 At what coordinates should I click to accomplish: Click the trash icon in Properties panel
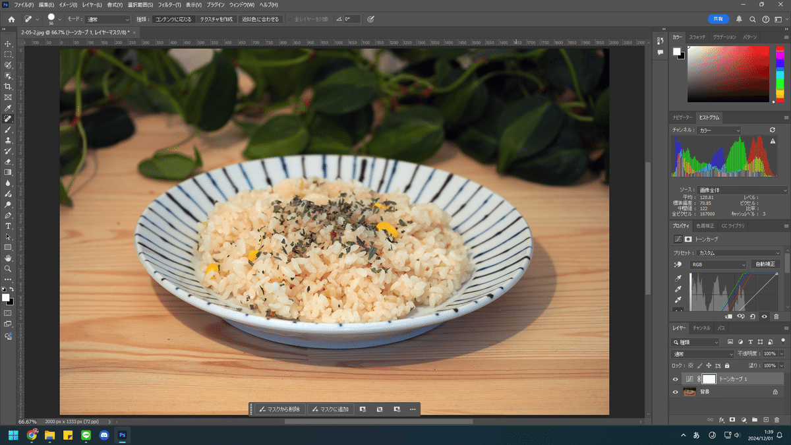(776, 316)
